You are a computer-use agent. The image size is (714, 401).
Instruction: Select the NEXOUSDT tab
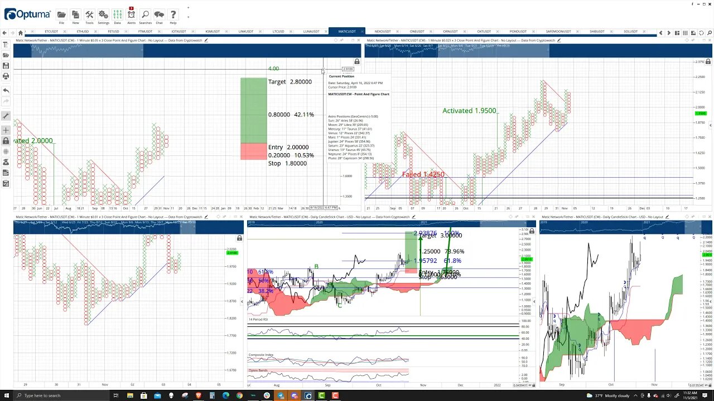click(x=383, y=31)
